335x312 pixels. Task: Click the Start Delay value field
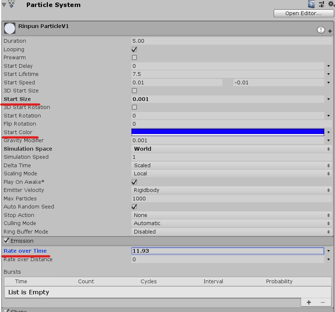(x=228, y=66)
